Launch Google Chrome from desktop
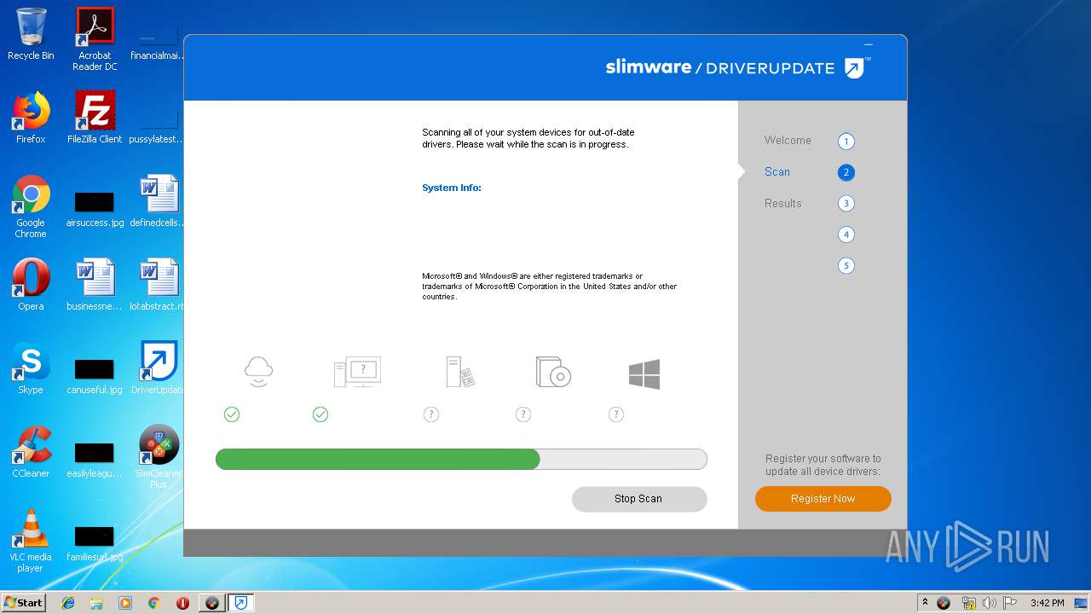This screenshot has height=614, width=1091. 31,206
